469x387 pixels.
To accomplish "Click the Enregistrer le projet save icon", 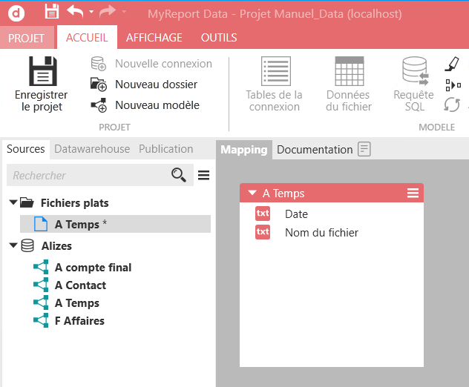I will pos(41,72).
